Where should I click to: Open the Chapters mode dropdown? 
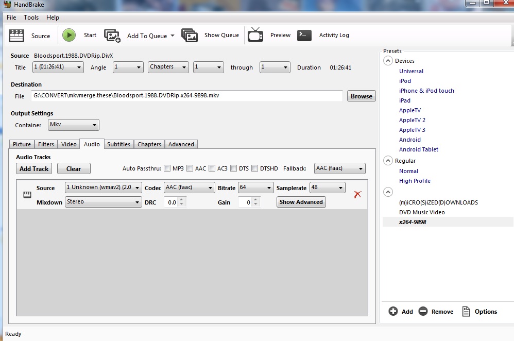pos(168,67)
